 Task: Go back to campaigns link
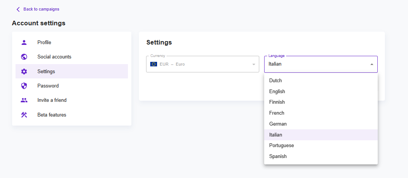(41, 9)
